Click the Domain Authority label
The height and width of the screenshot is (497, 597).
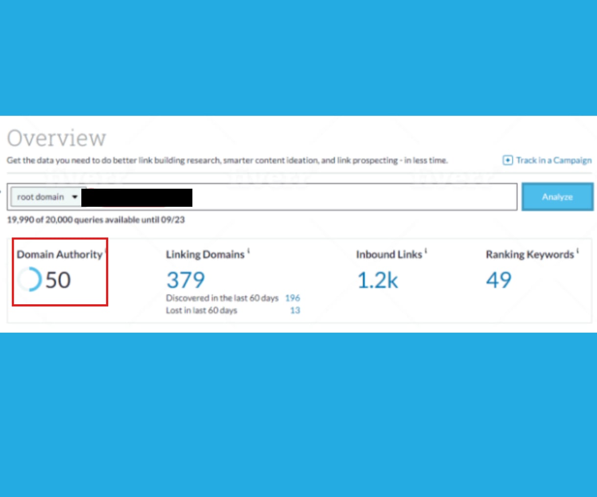tap(60, 254)
